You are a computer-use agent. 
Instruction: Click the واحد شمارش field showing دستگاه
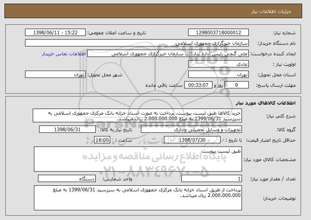(x=67, y=178)
